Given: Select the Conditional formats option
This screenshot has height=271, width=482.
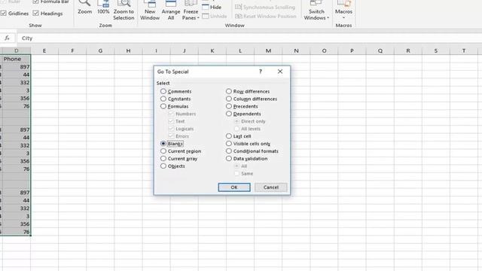Looking at the screenshot, I should pos(229,151).
